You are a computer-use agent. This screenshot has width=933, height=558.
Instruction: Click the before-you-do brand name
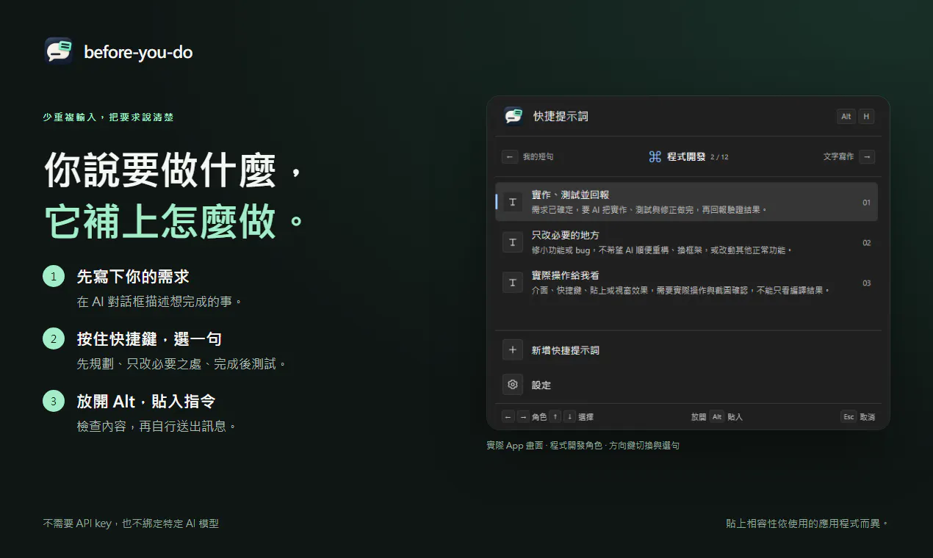point(138,52)
